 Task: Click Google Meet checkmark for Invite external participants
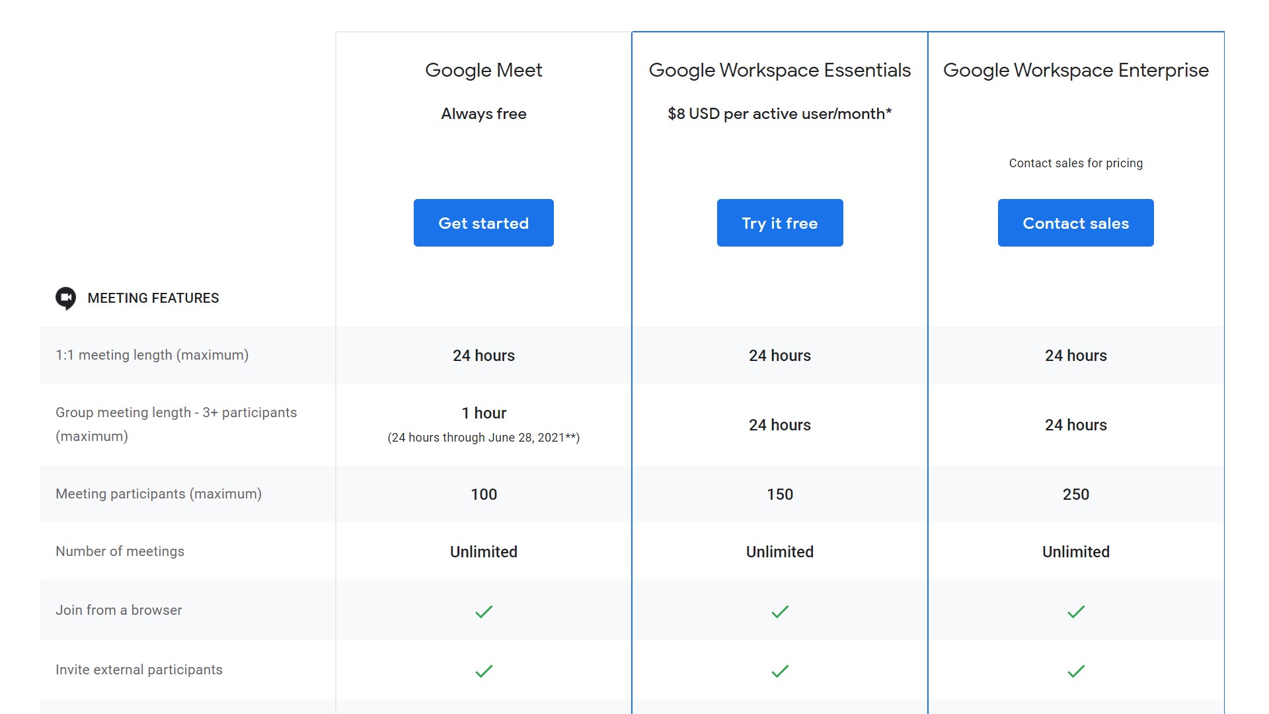pyautogui.click(x=484, y=671)
